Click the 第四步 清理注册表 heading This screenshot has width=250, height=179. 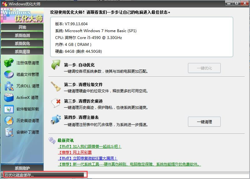[x=81, y=118]
